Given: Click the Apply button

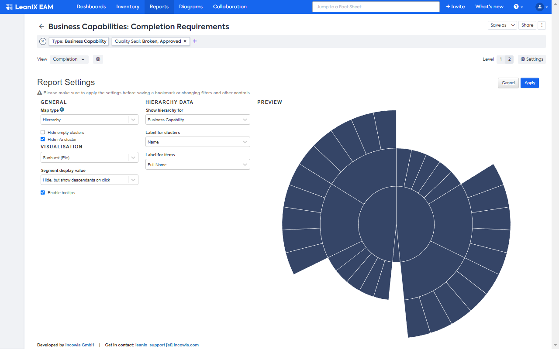Looking at the screenshot, I should point(530,83).
